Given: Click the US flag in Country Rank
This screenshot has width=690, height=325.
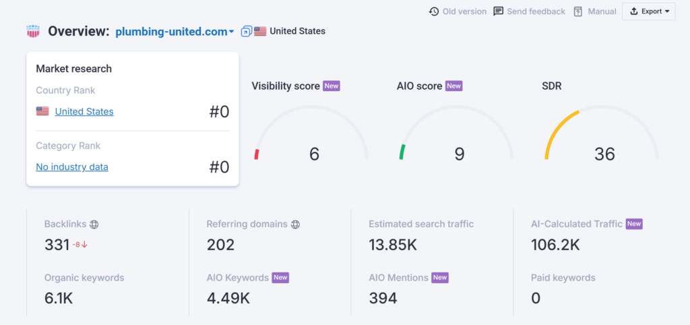Looking at the screenshot, I should pyautogui.click(x=42, y=111).
